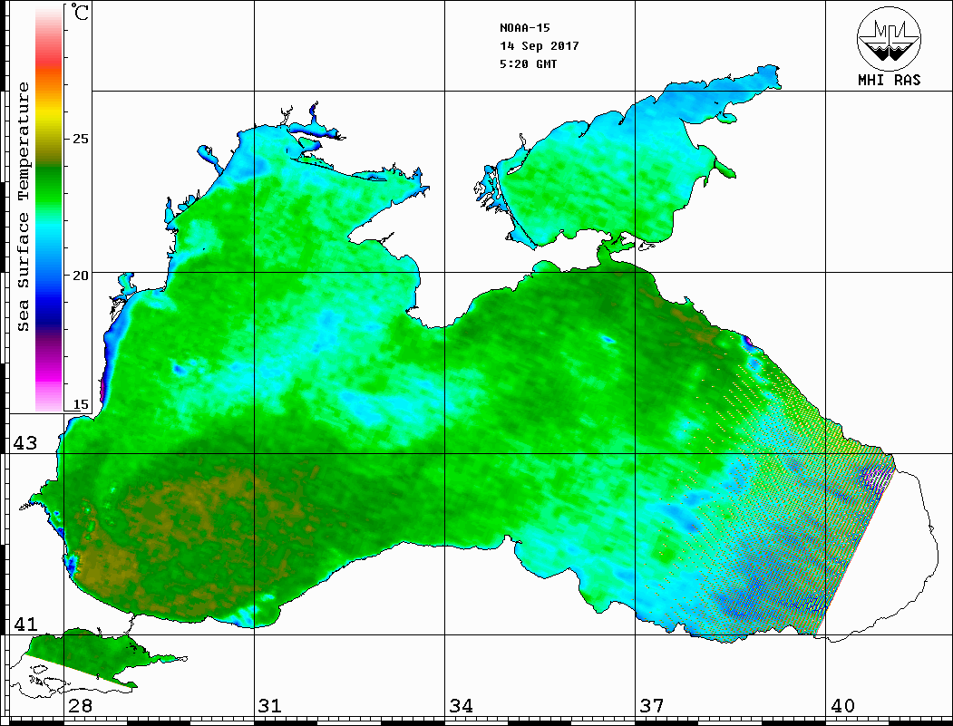Viewport: 953px width, 726px height.
Task: Click the MHI RAS logo emblem
Action: pyautogui.click(x=889, y=38)
